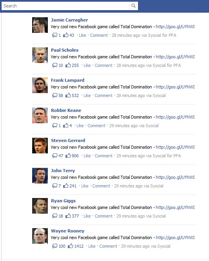The image size is (209, 261).
Task: Click the comment bubble icon showing 58 comments
Action: pyautogui.click(x=55, y=95)
